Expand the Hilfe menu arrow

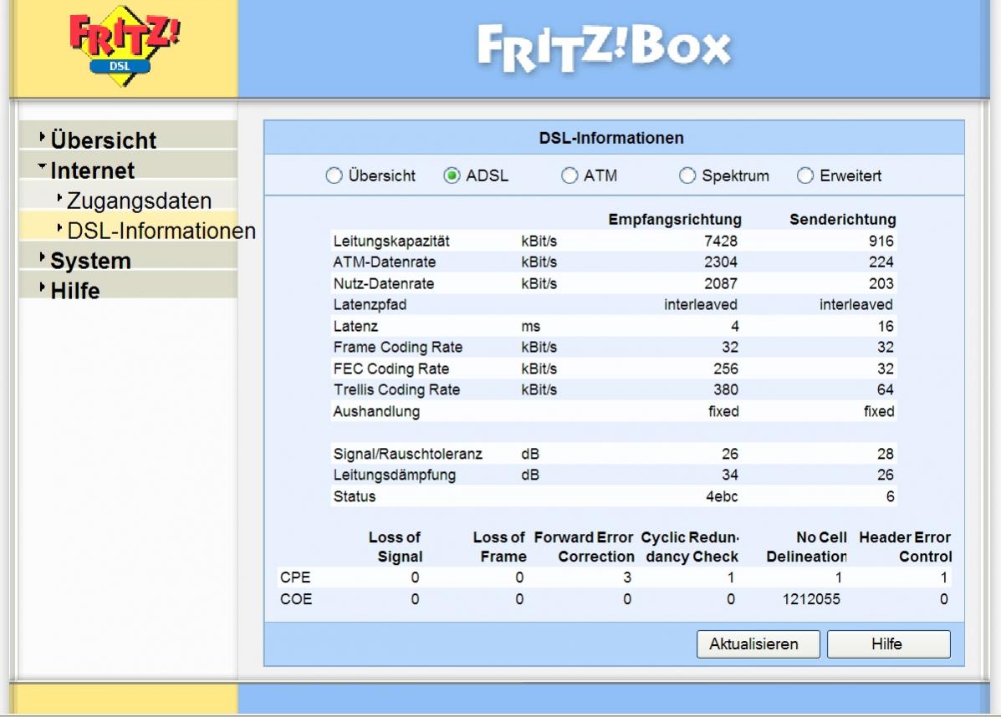(42, 287)
